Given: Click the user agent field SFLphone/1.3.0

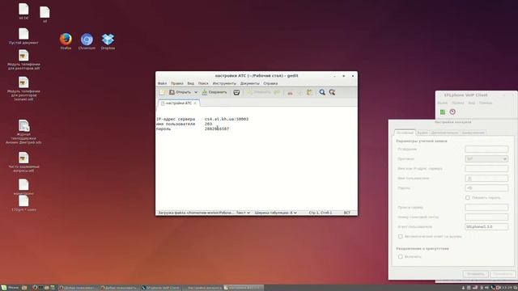Looking at the screenshot, I should click(486, 227).
